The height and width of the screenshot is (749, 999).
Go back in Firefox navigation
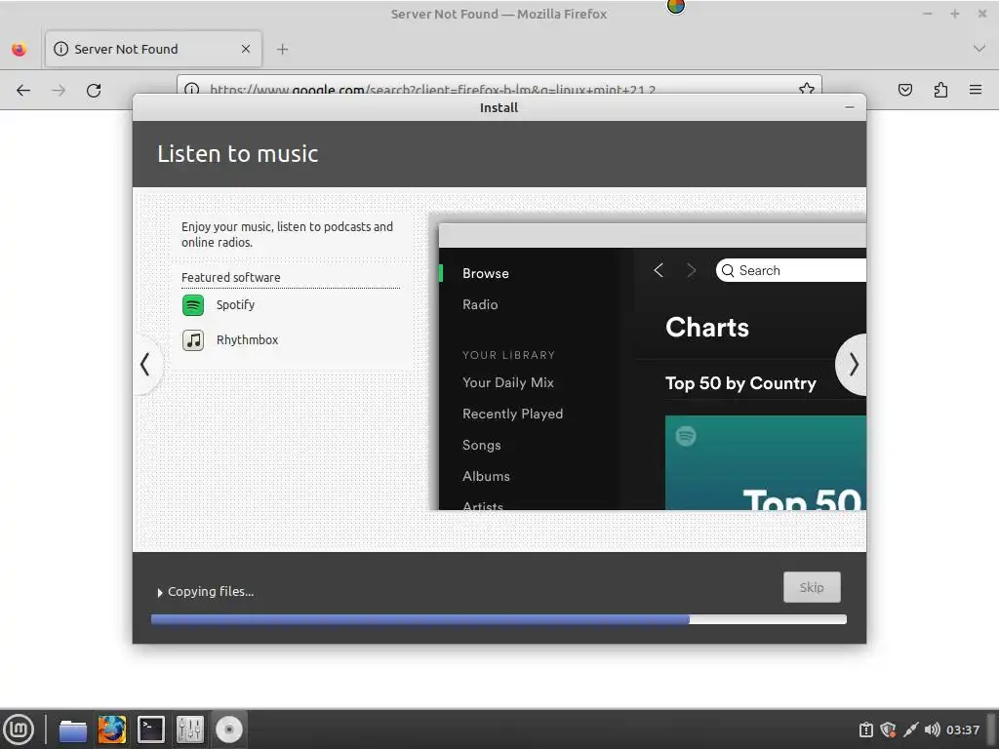(x=23, y=91)
